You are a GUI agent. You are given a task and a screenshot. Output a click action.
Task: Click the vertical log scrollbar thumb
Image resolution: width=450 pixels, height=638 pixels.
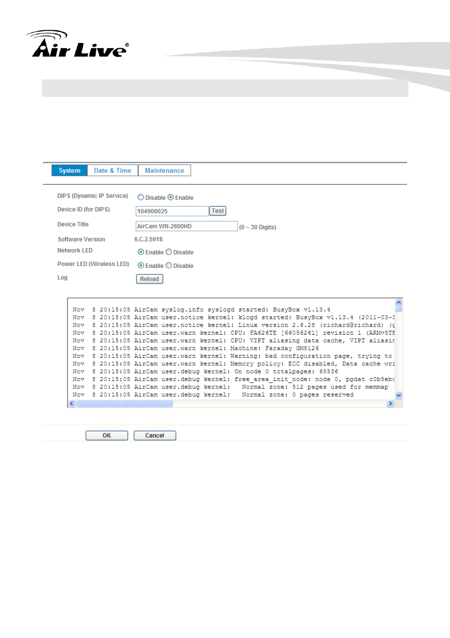pyautogui.click(x=399, y=309)
